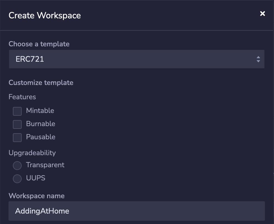Image resolution: width=274 pixels, height=224 pixels.
Task: Open the ERC721 template dropdown
Action: 136,59
